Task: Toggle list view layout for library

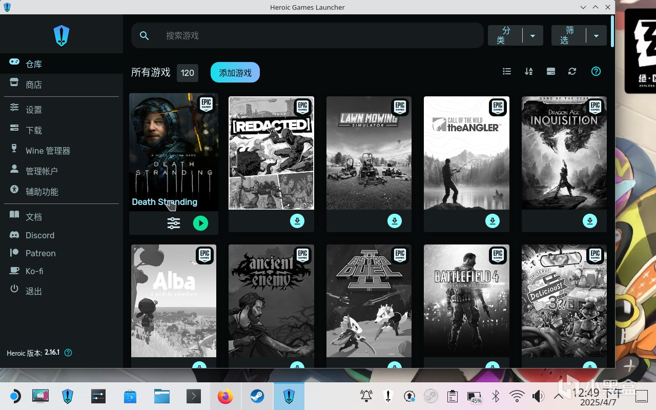Action: click(507, 71)
